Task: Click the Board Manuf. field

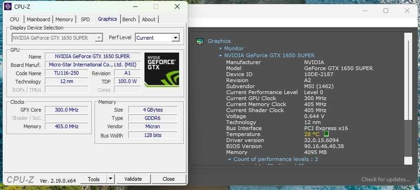Action: (x=93, y=65)
